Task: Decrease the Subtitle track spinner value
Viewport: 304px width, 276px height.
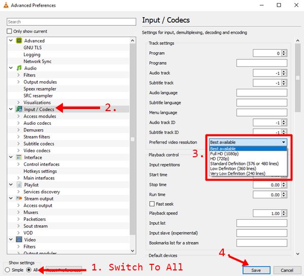Action: (284, 84)
